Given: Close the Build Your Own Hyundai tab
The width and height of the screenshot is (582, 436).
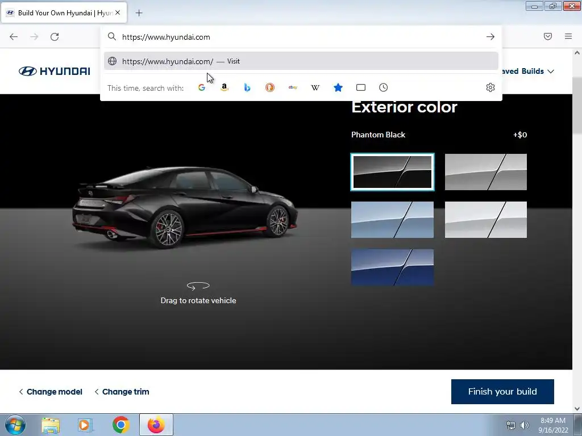Looking at the screenshot, I should 118,12.
